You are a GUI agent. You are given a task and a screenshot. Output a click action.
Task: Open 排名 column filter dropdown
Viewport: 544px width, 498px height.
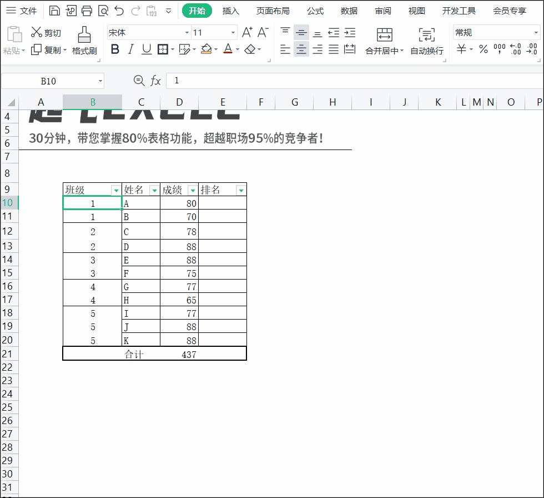tap(241, 190)
